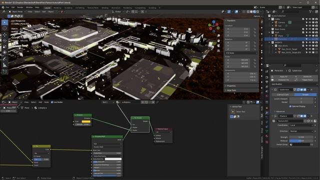Click the Snap magnet icon in viewport header
This screenshot has height=180, width=320.
(x=133, y=11)
